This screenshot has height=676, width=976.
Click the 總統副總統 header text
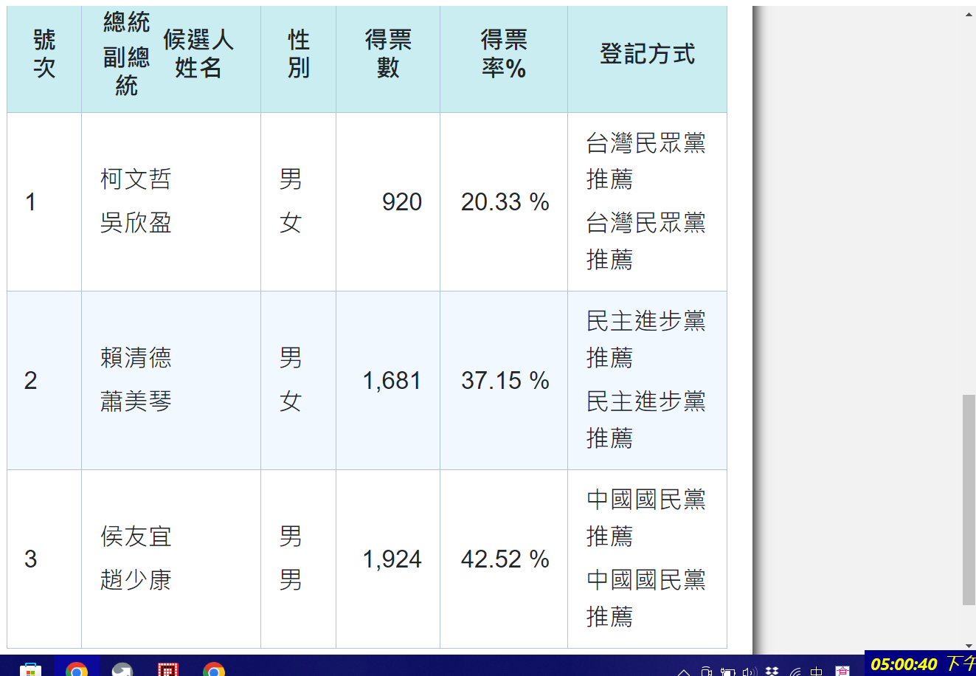pyautogui.click(x=126, y=54)
